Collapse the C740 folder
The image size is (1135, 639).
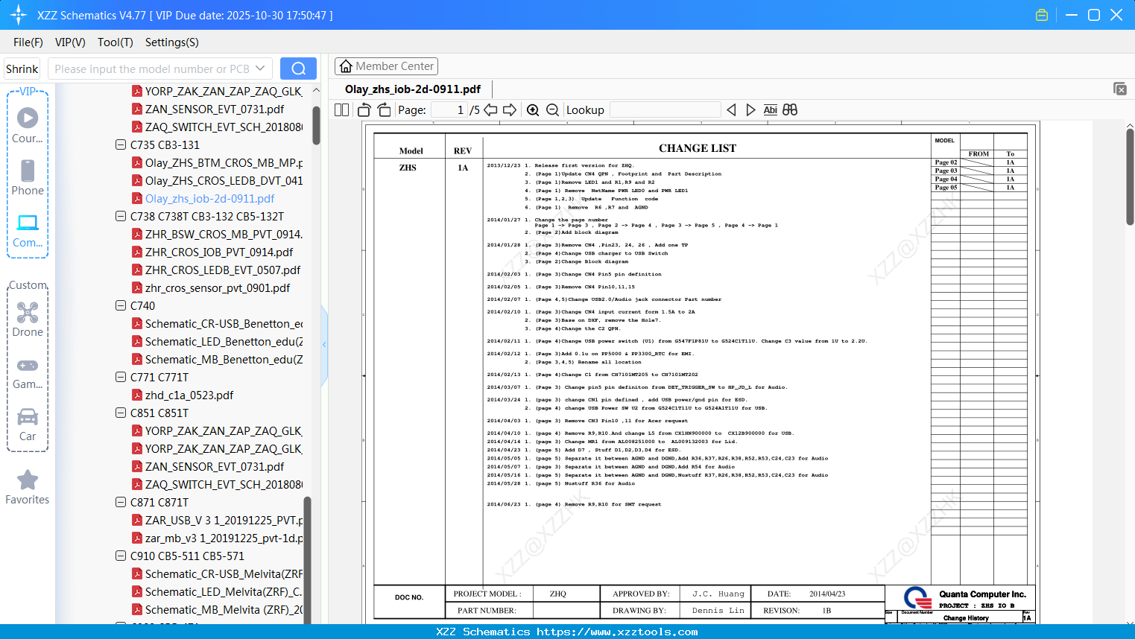[121, 305]
